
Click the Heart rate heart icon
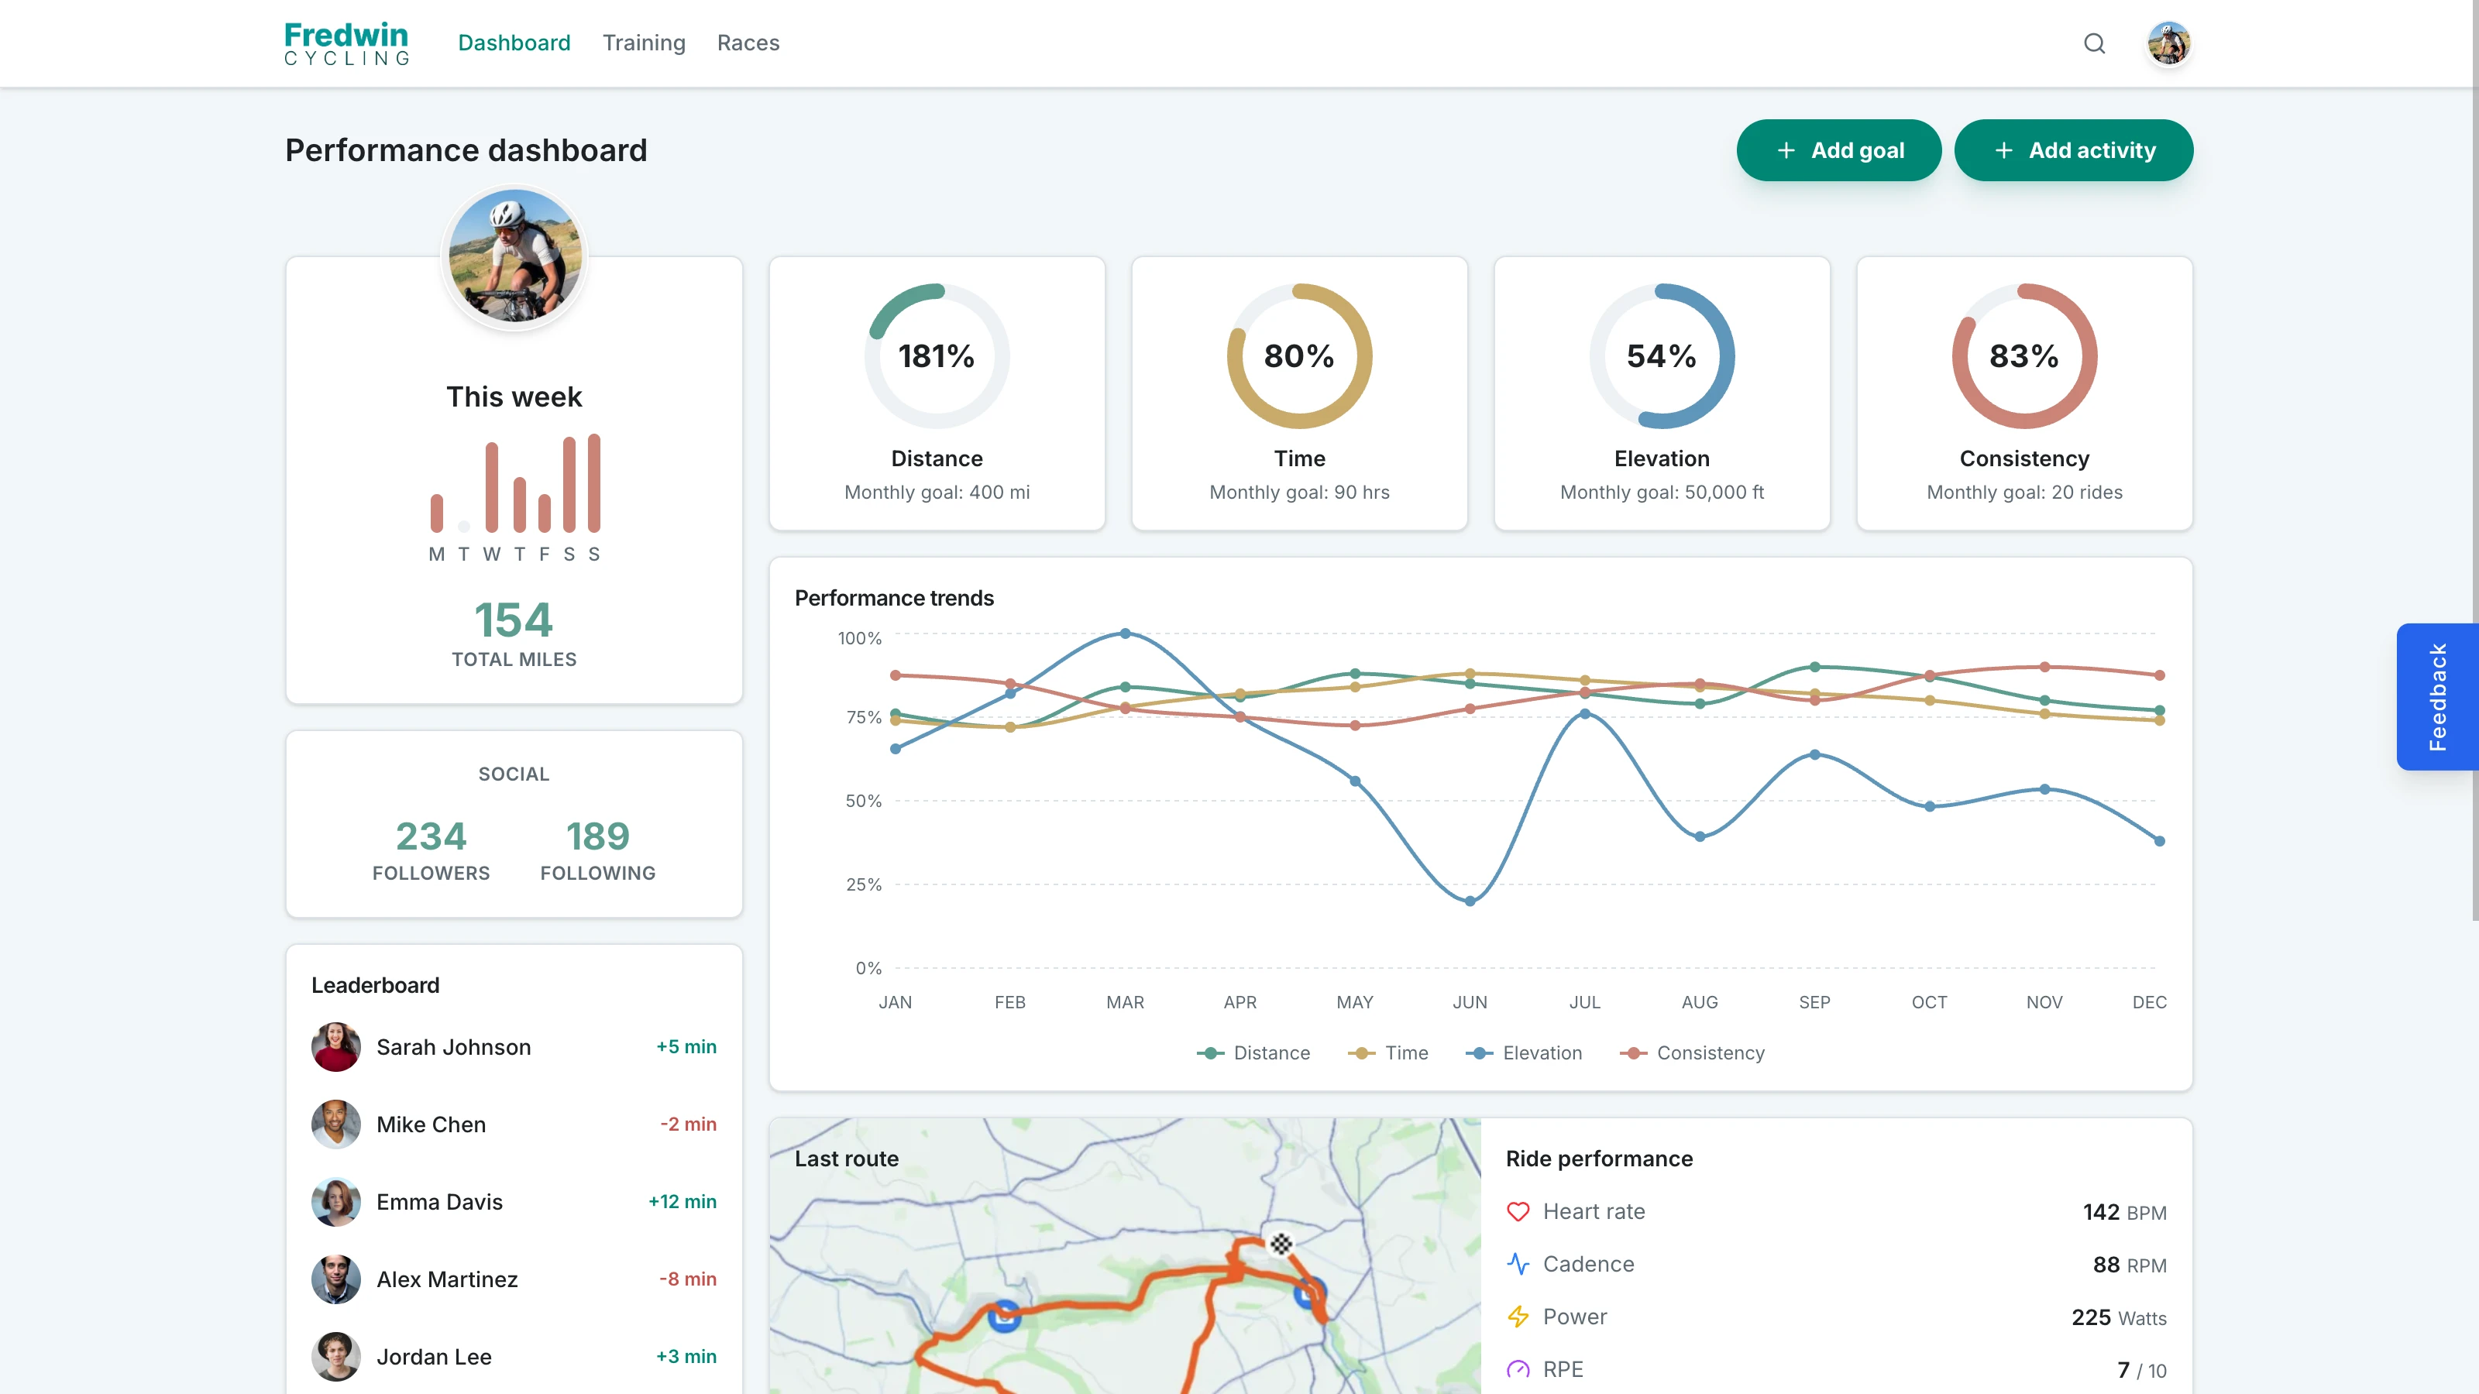[1518, 1211]
